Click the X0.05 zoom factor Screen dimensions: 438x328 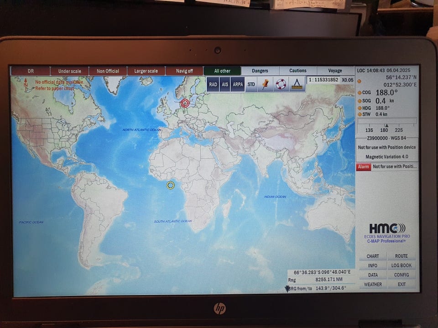(x=347, y=80)
